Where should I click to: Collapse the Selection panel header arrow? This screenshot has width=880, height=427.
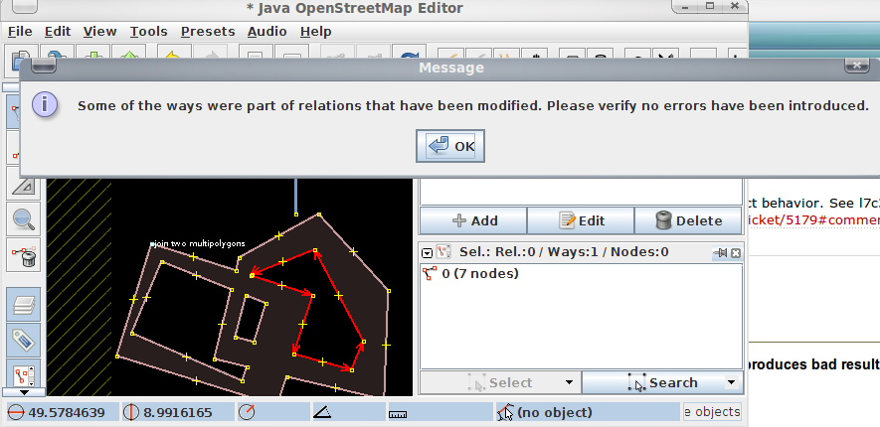tap(428, 253)
